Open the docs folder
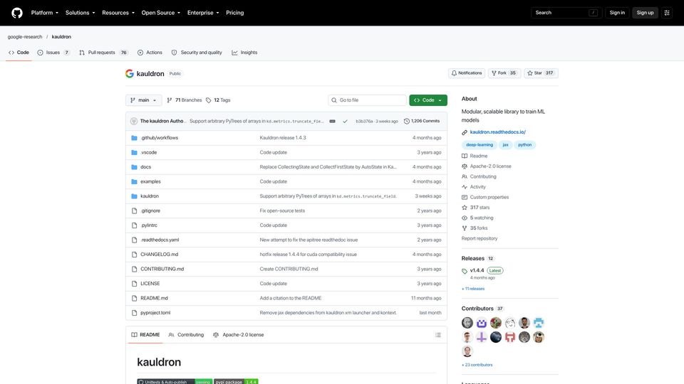 pos(145,166)
